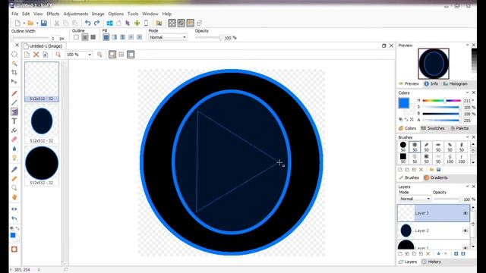Screen dimensions: 486x273
Task: Select the magic wand tool
Action: [14, 64]
